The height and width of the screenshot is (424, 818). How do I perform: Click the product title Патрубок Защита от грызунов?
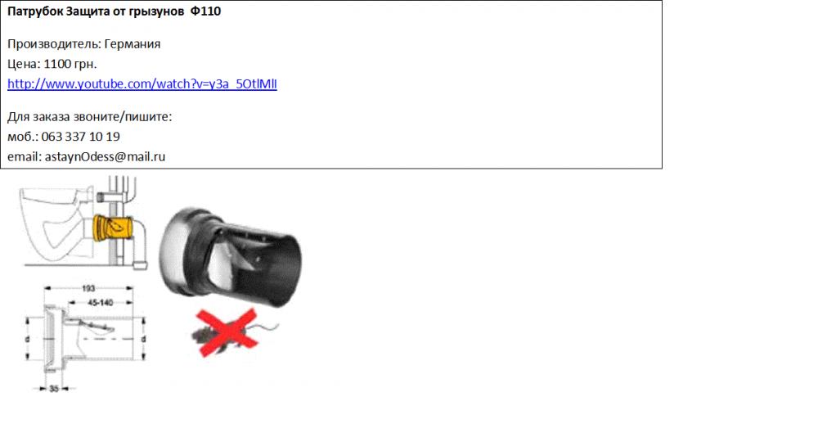[x=96, y=11]
